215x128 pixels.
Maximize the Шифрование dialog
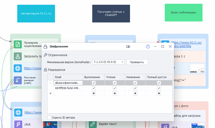[x=163, y=47]
